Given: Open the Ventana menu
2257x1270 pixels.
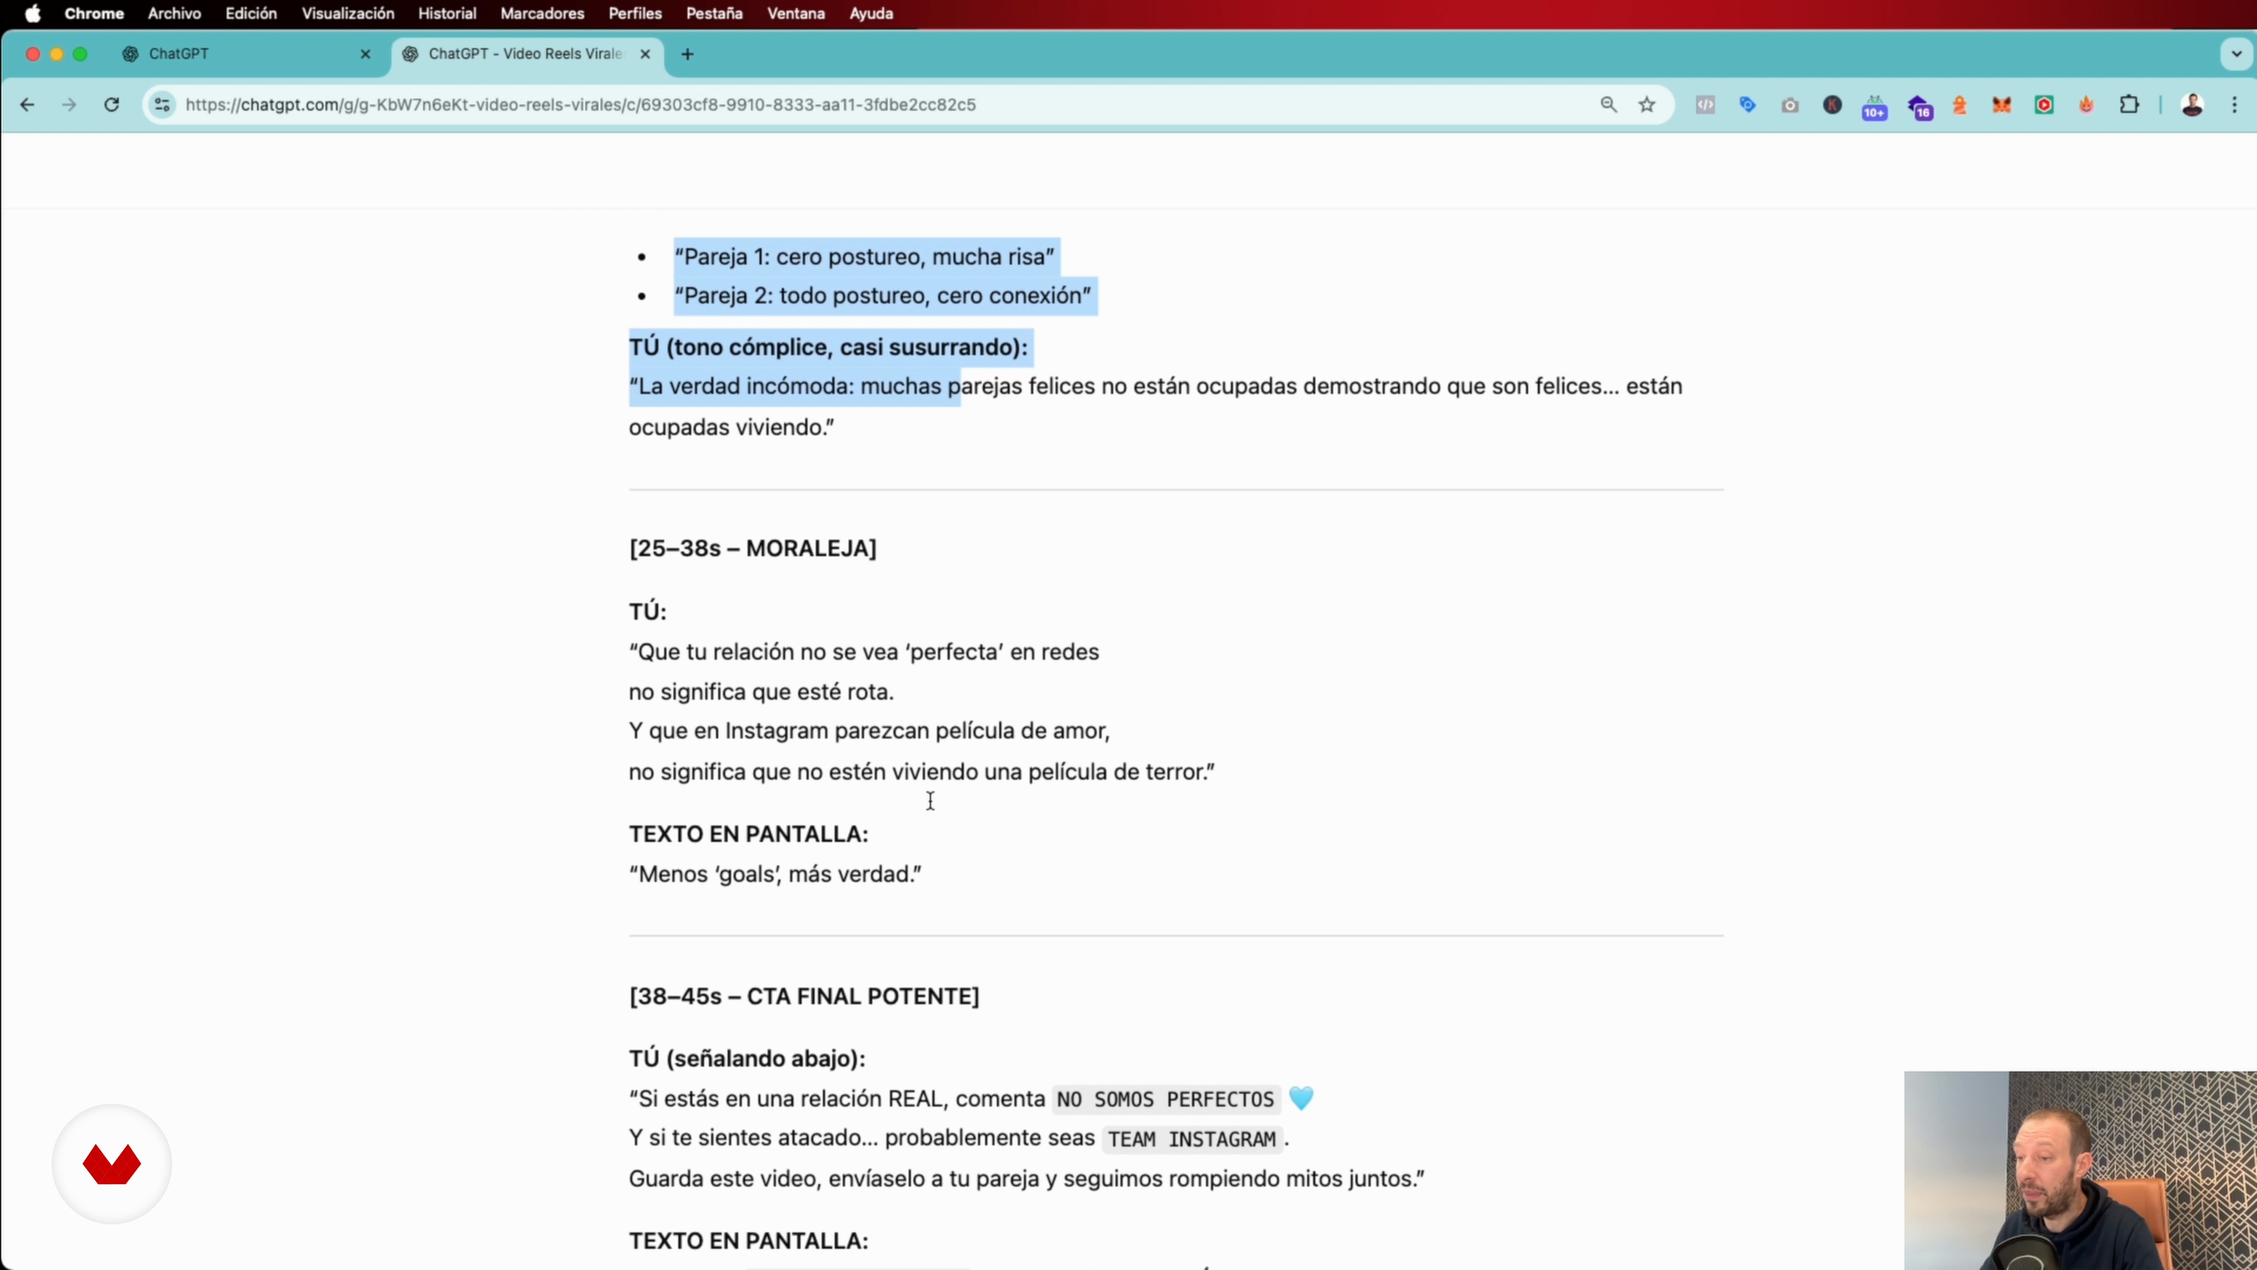Looking at the screenshot, I should [796, 13].
